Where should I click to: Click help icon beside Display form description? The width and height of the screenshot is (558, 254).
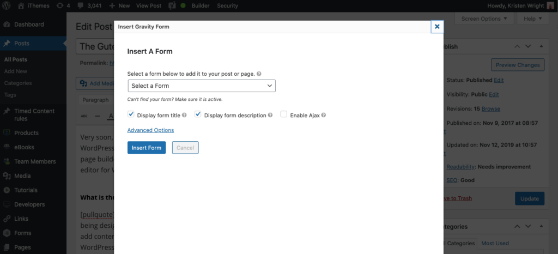tap(270, 115)
